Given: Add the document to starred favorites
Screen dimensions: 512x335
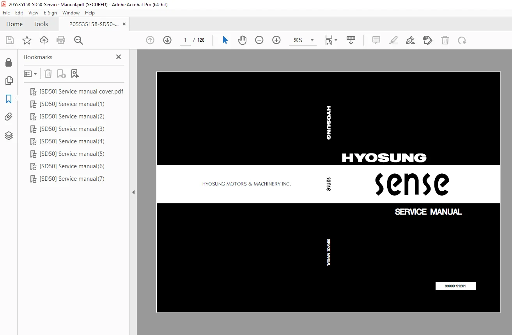Looking at the screenshot, I should click(x=27, y=40).
